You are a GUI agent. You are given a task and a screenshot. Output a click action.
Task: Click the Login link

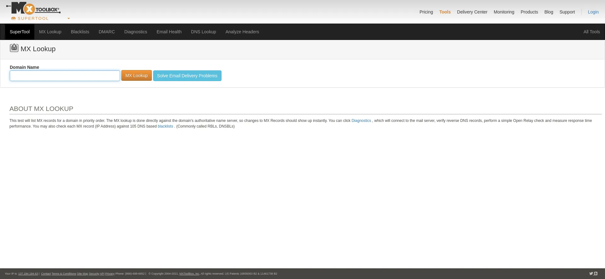point(593,12)
